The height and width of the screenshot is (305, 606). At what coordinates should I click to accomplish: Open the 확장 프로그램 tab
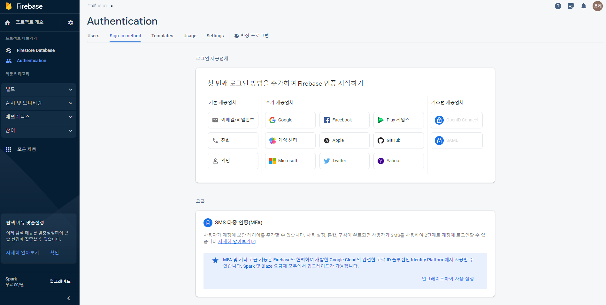coord(251,36)
